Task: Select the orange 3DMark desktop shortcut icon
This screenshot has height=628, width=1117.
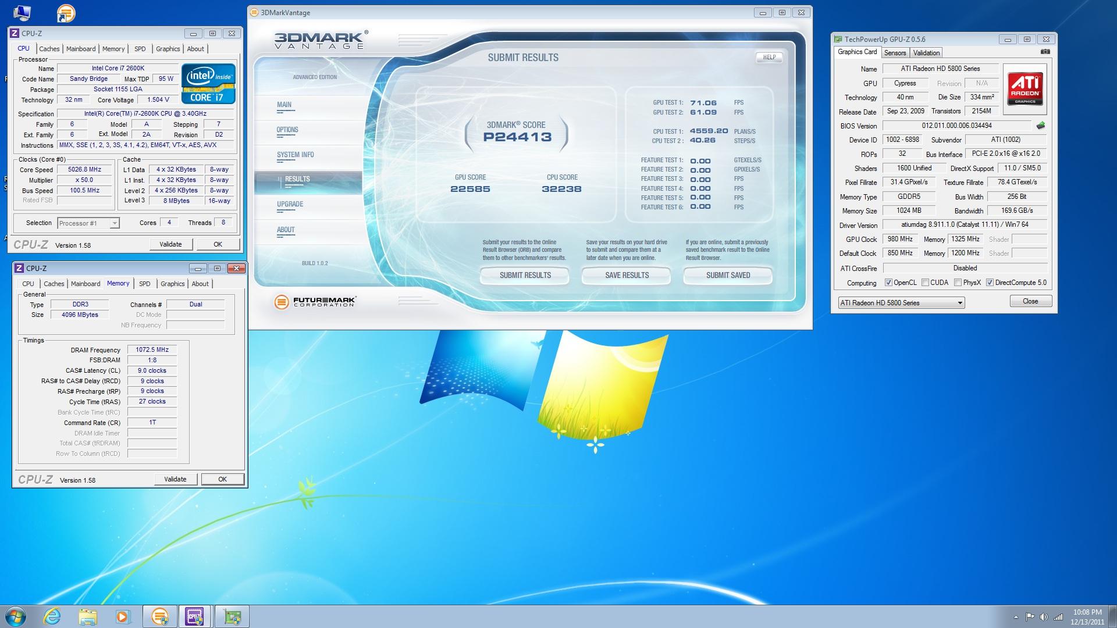Action: [x=66, y=13]
